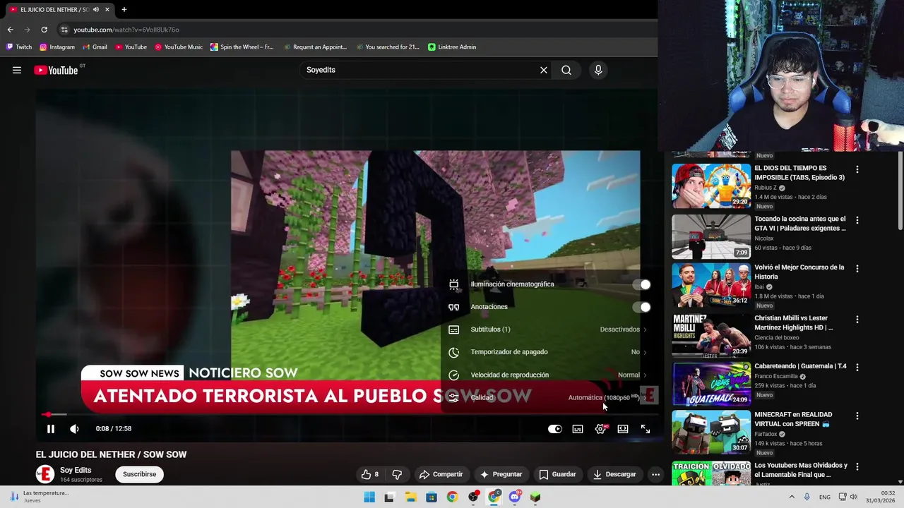Toggle subtitles button in player bar
Screen dimensions: 904x508
(578, 429)
